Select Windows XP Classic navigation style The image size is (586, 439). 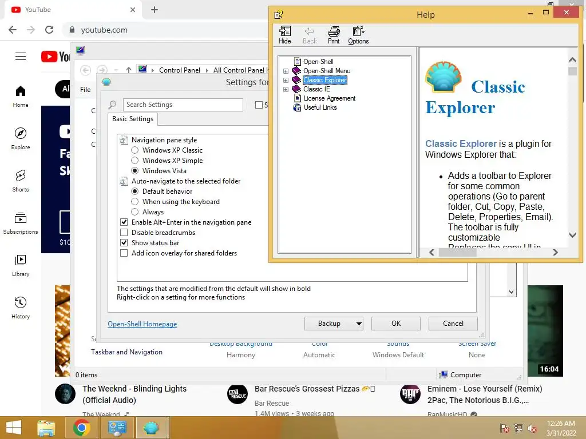pos(135,150)
